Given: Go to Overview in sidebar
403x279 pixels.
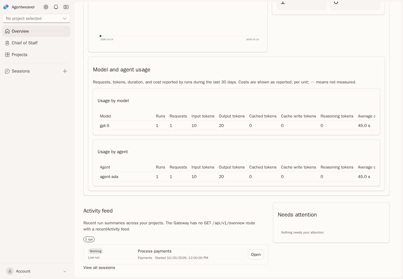Looking at the screenshot, I should [x=36, y=31].
